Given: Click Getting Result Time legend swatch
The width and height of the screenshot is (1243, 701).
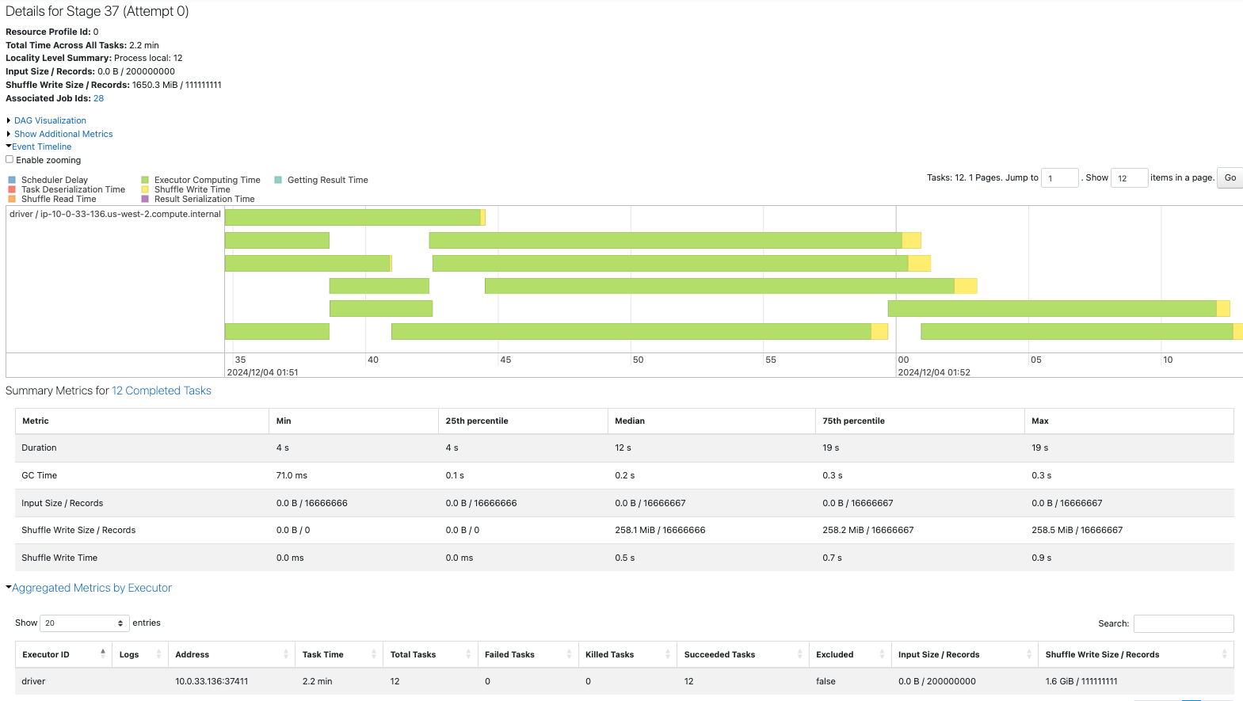Looking at the screenshot, I should coord(278,180).
